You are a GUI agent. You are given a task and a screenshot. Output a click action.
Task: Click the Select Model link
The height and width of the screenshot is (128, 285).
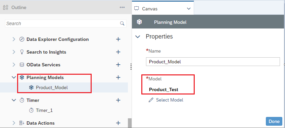pyautogui.click(x=170, y=100)
